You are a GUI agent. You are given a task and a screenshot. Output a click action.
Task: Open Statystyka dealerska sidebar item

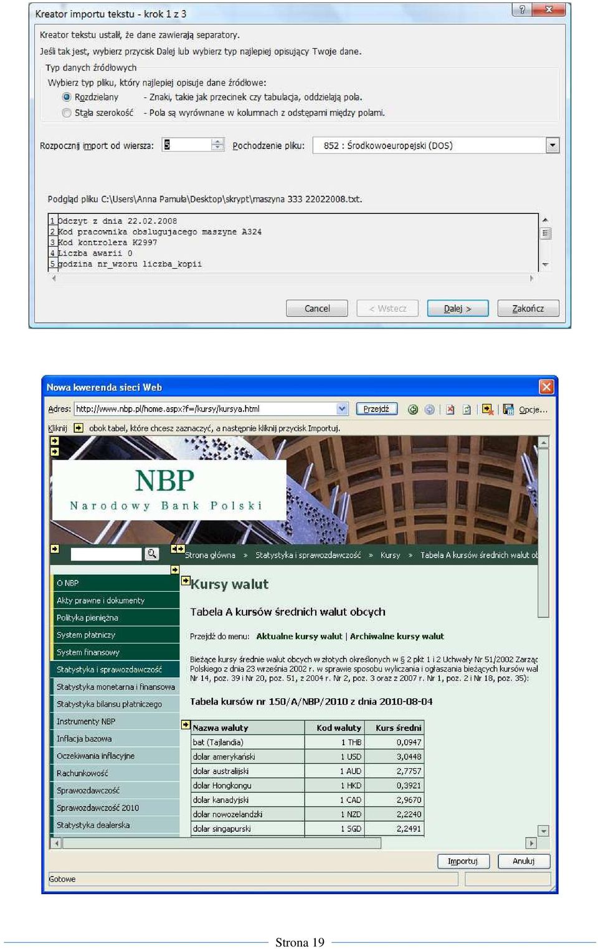(x=116, y=825)
